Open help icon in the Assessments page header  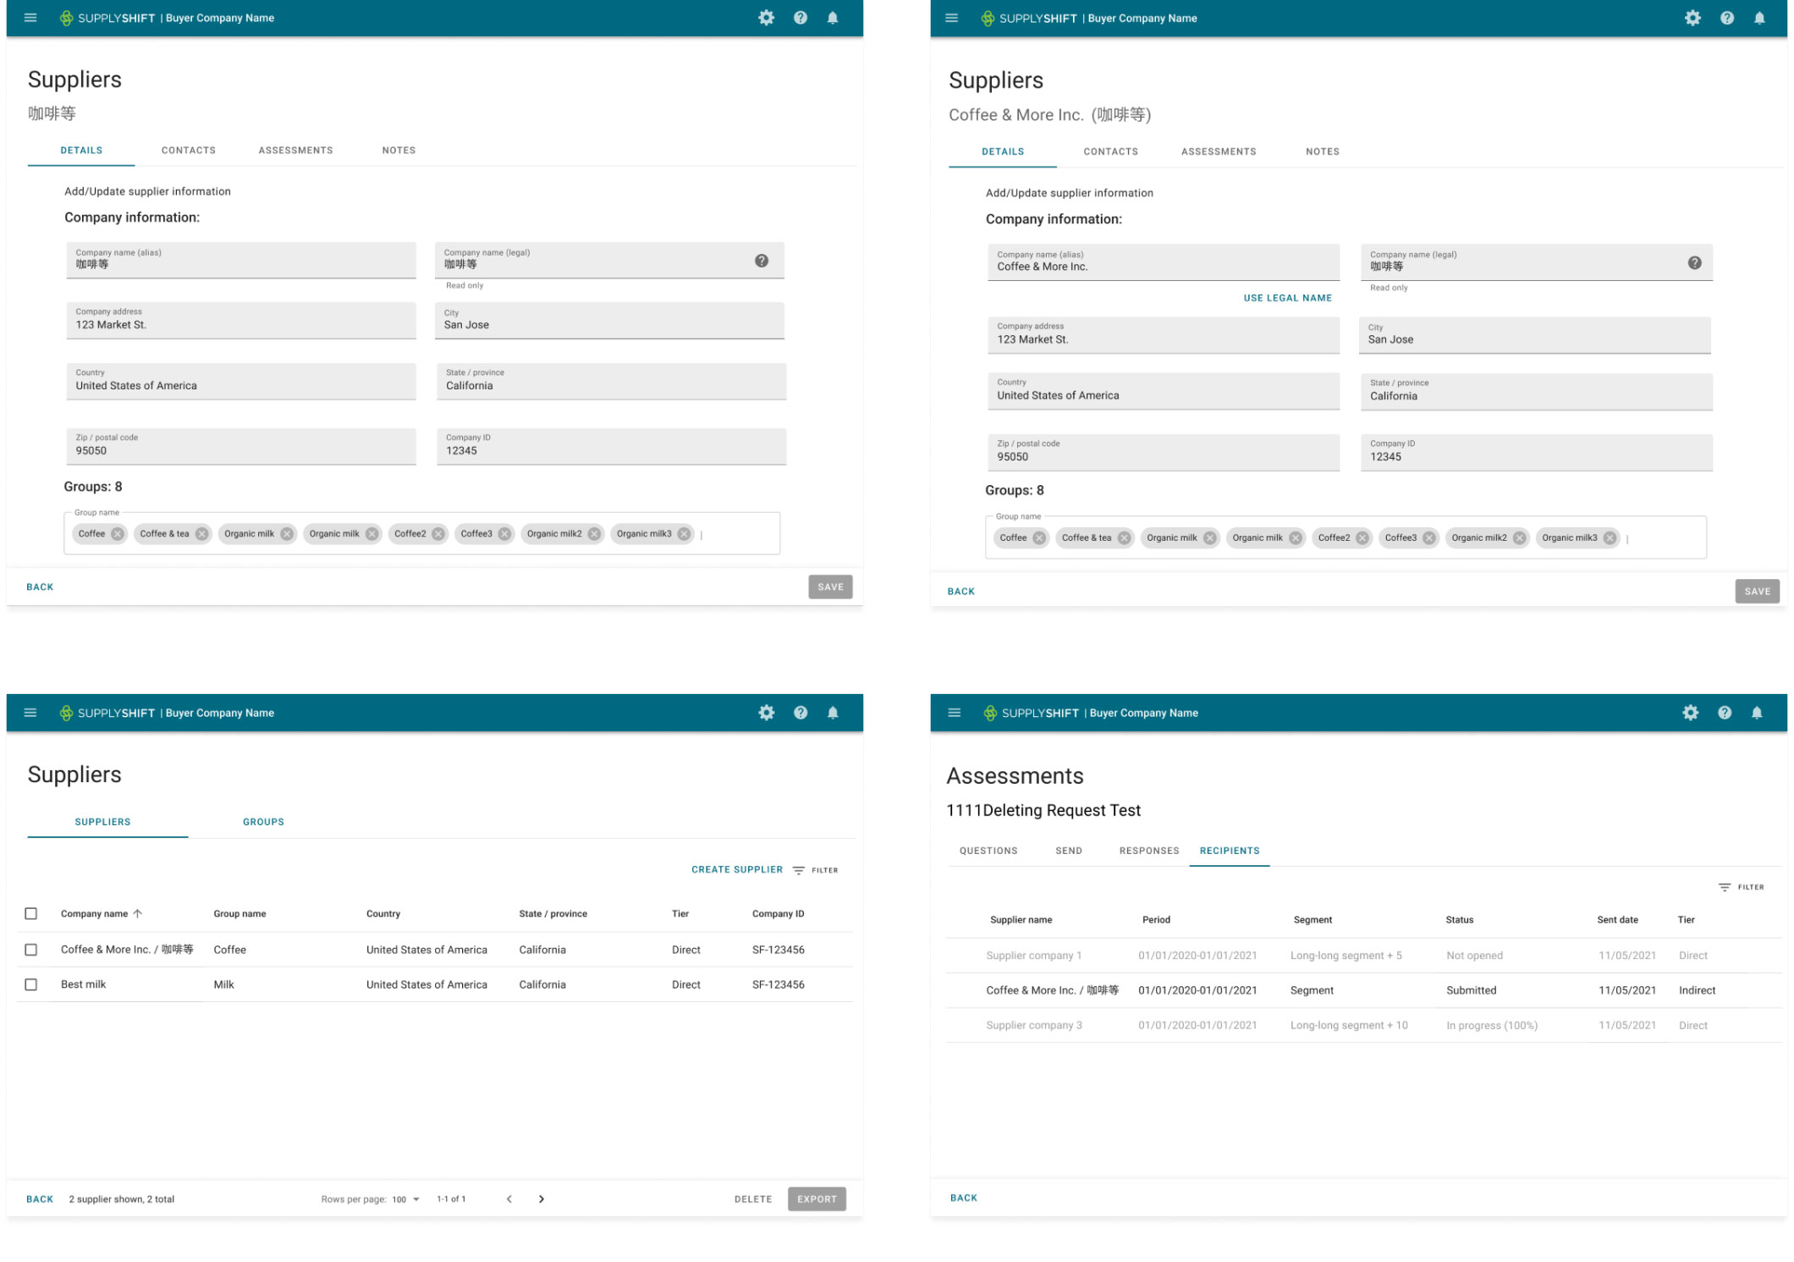pos(1725,713)
